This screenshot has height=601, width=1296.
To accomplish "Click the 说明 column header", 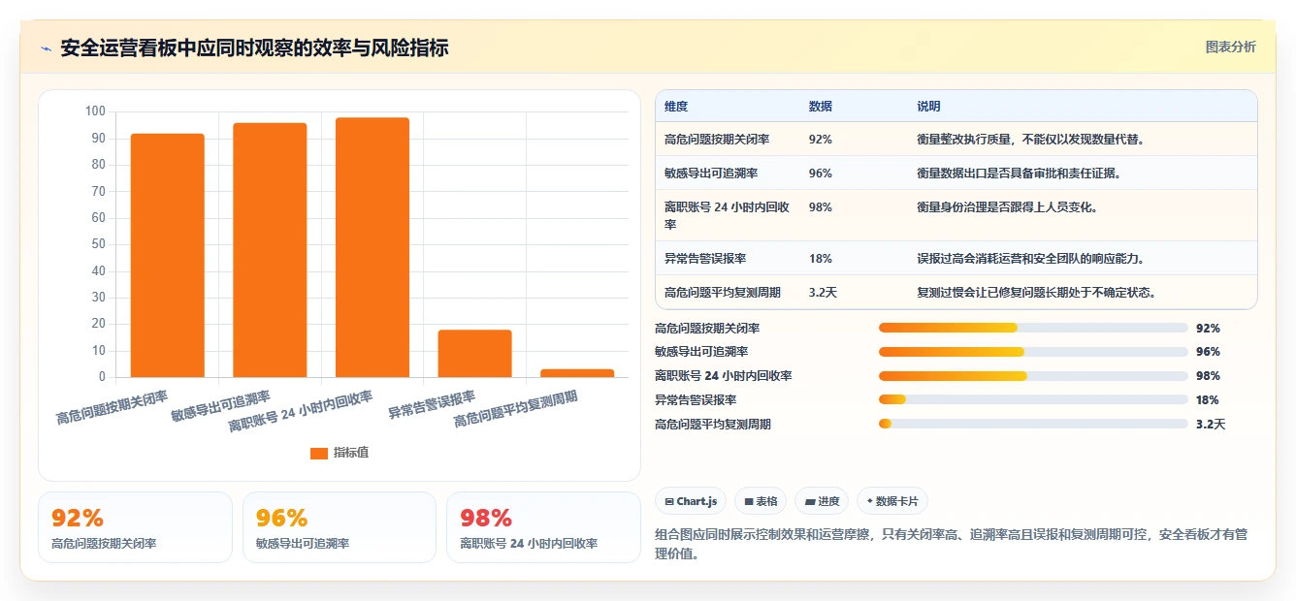I will (928, 107).
